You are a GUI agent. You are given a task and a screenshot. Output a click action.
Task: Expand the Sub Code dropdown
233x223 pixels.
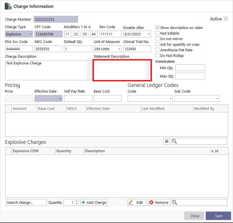[217, 98]
